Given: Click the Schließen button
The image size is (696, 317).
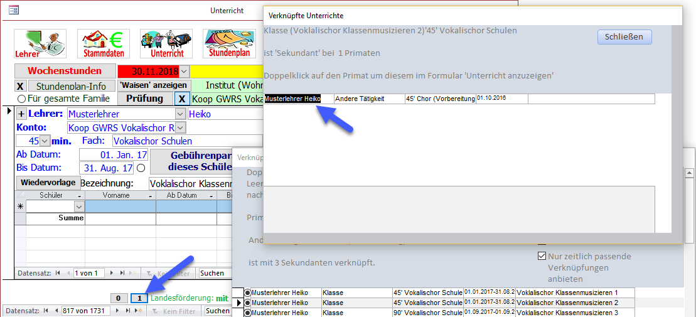Looking at the screenshot, I should (624, 36).
